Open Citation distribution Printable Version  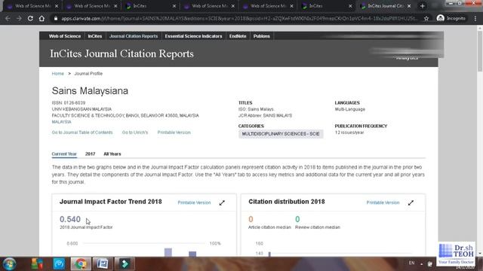coord(383,202)
